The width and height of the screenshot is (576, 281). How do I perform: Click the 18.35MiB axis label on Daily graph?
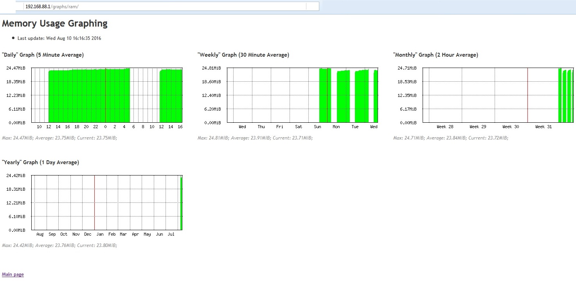(x=16, y=82)
